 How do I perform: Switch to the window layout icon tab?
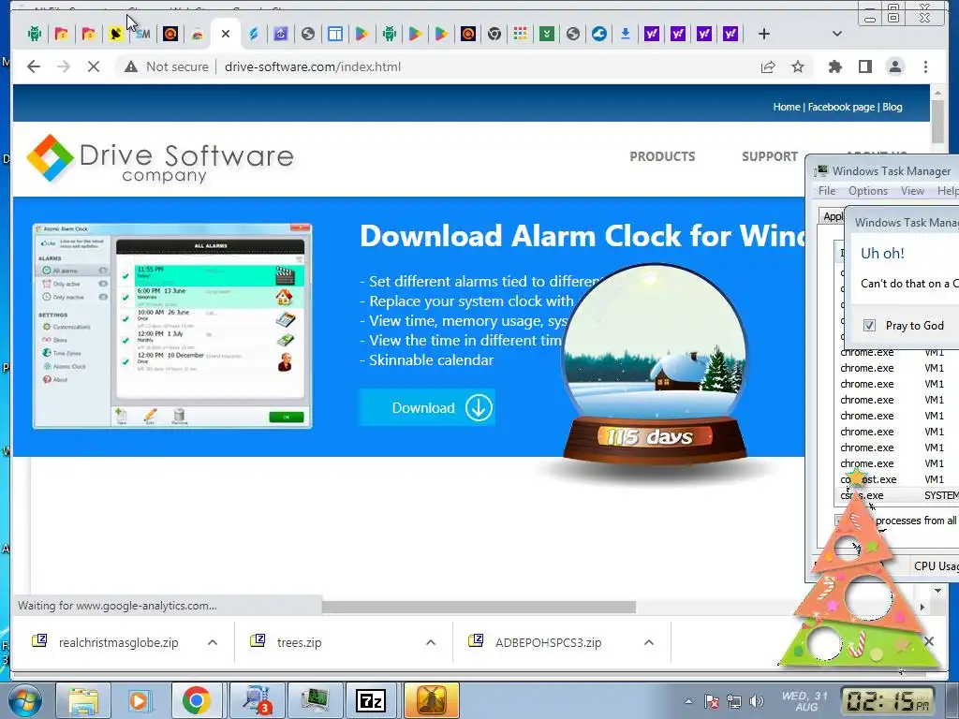pos(335,34)
